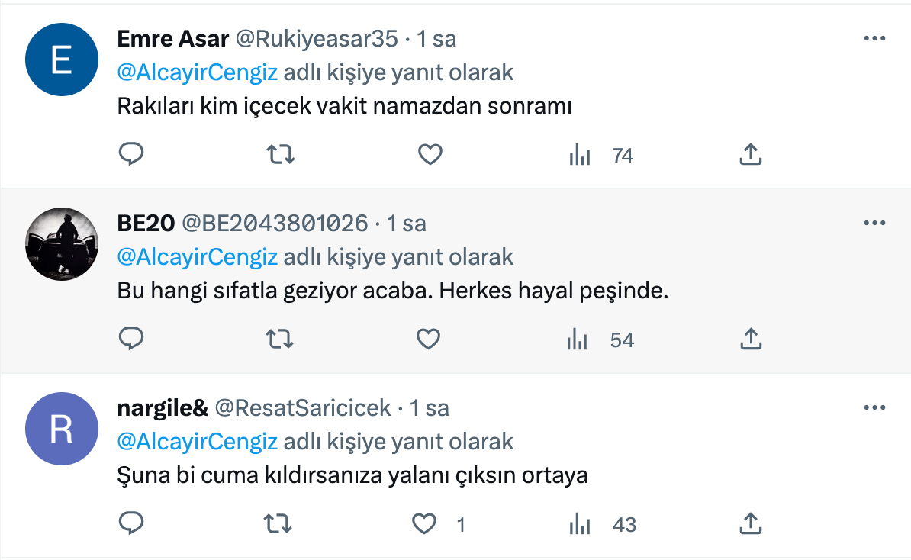View analytics showing 74 views
This screenshot has height=560, width=911.
[600, 155]
